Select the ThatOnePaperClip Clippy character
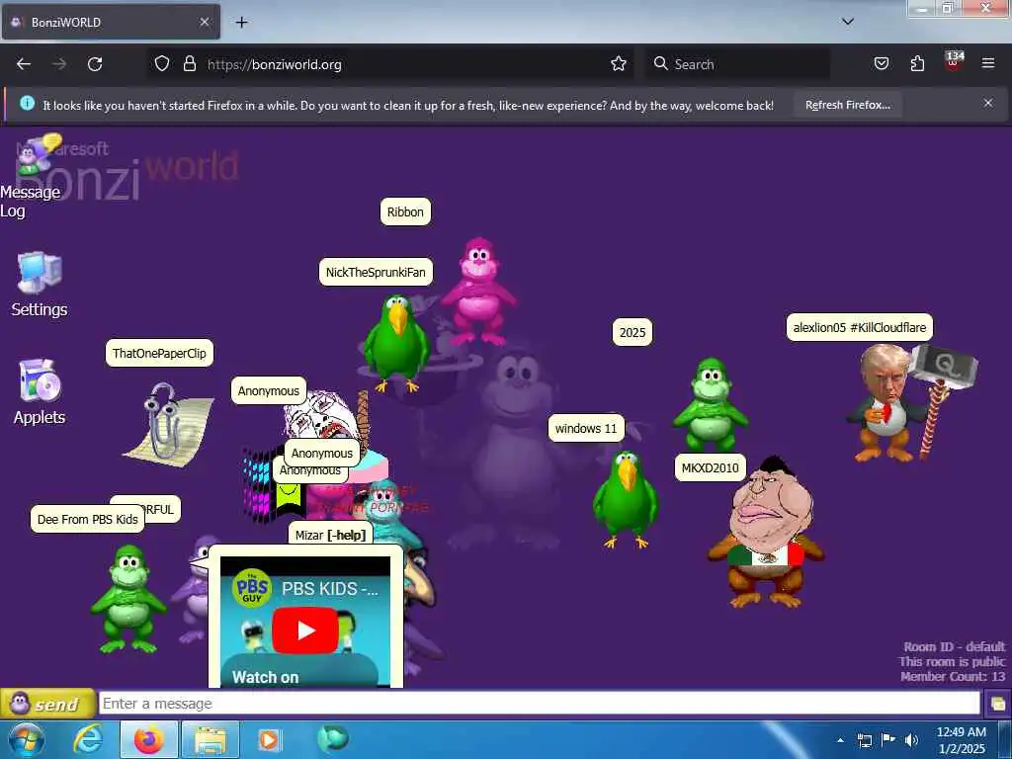This screenshot has width=1012, height=759. 168,424
